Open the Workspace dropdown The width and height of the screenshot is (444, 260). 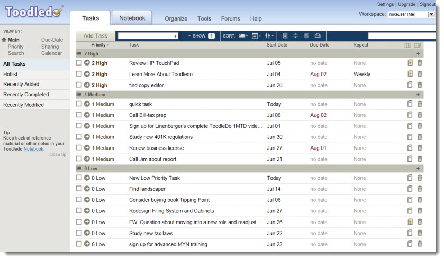coord(431,14)
